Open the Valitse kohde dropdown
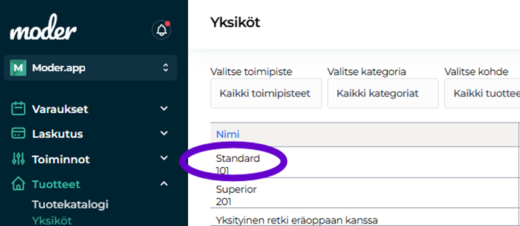This screenshot has height=226, width=520. pyautogui.click(x=482, y=93)
